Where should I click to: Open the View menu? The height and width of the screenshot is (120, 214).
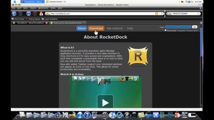[25, 8]
